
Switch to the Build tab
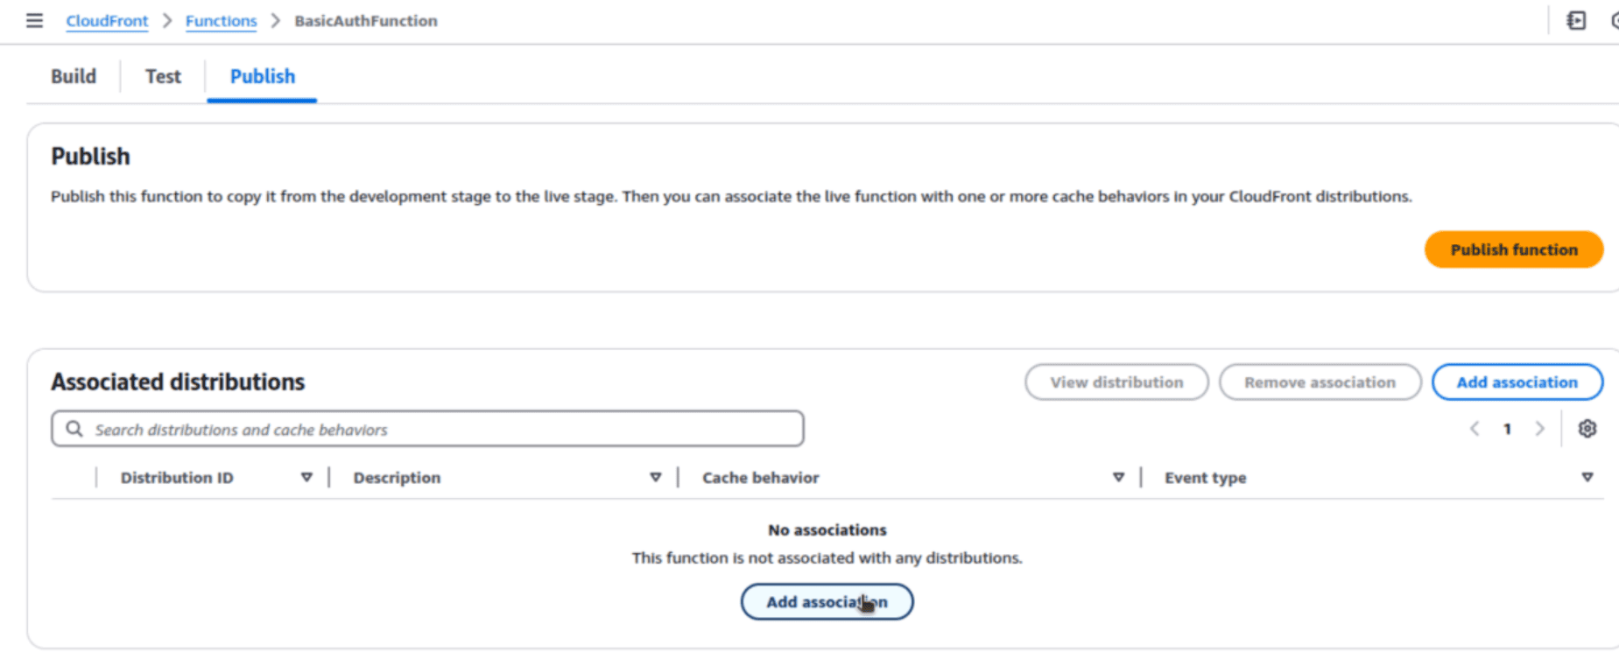[74, 76]
